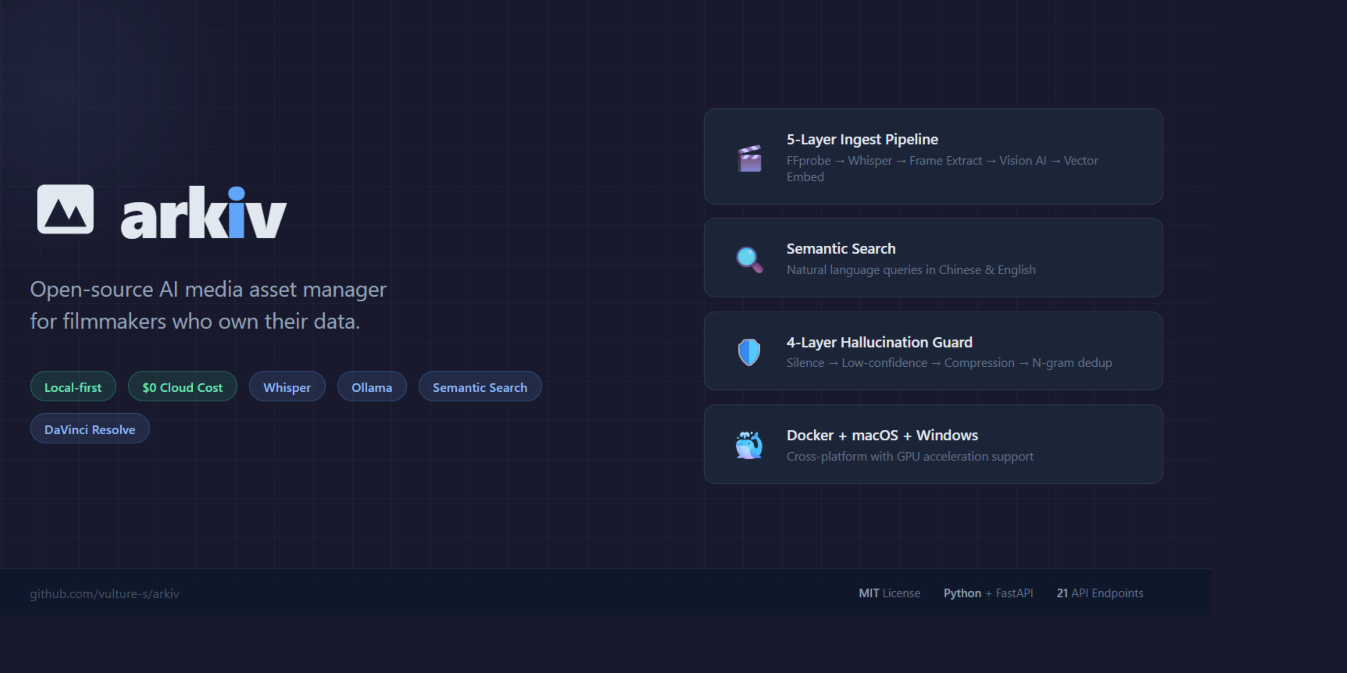1347x673 pixels.
Task: Click the Whisper tag pill
Action: tap(287, 387)
